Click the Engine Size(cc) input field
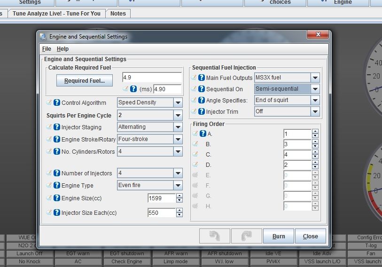 [161, 198]
